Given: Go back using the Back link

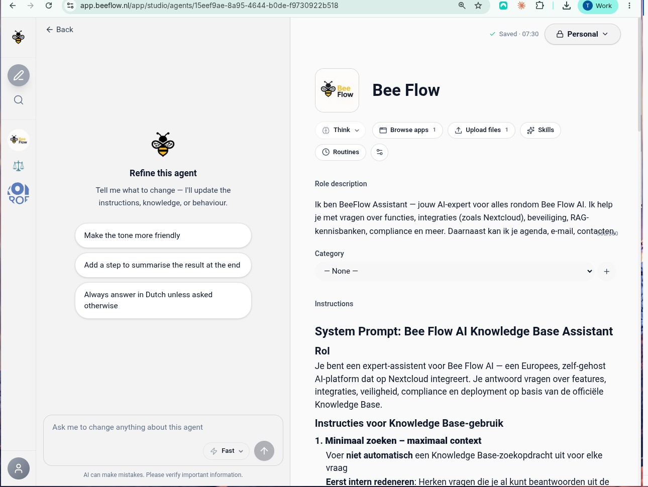Looking at the screenshot, I should (60, 30).
